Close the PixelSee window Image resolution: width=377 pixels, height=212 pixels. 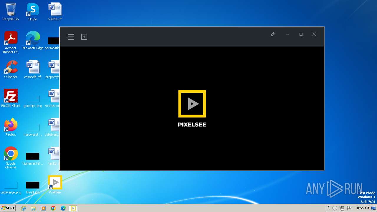click(314, 34)
